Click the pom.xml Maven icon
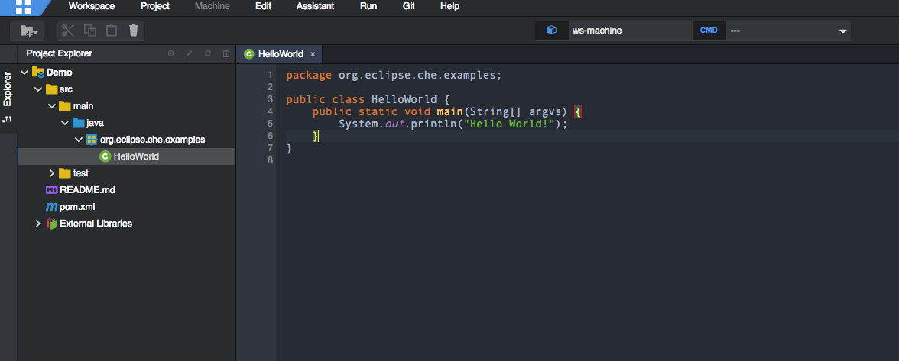The width and height of the screenshot is (899, 361). pos(52,207)
